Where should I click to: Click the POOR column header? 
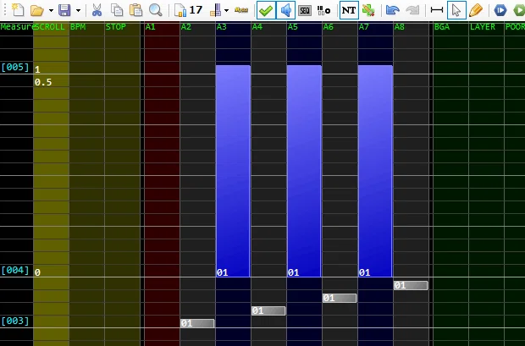[515, 27]
